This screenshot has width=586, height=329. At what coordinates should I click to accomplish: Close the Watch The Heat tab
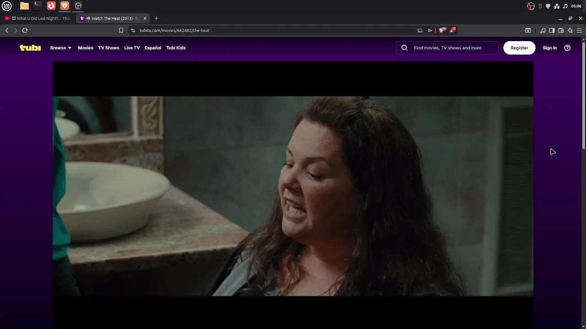point(145,18)
